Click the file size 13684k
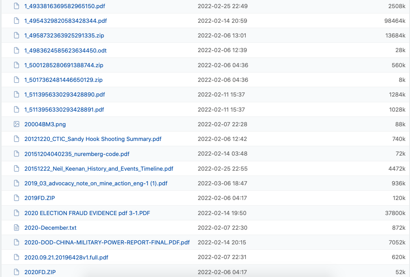This screenshot has width=410, height=277. 395,35
